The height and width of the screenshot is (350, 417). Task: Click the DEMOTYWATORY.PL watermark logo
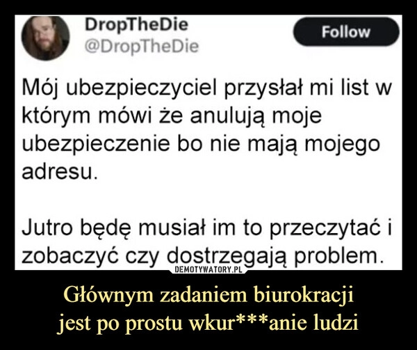[208, 270]
